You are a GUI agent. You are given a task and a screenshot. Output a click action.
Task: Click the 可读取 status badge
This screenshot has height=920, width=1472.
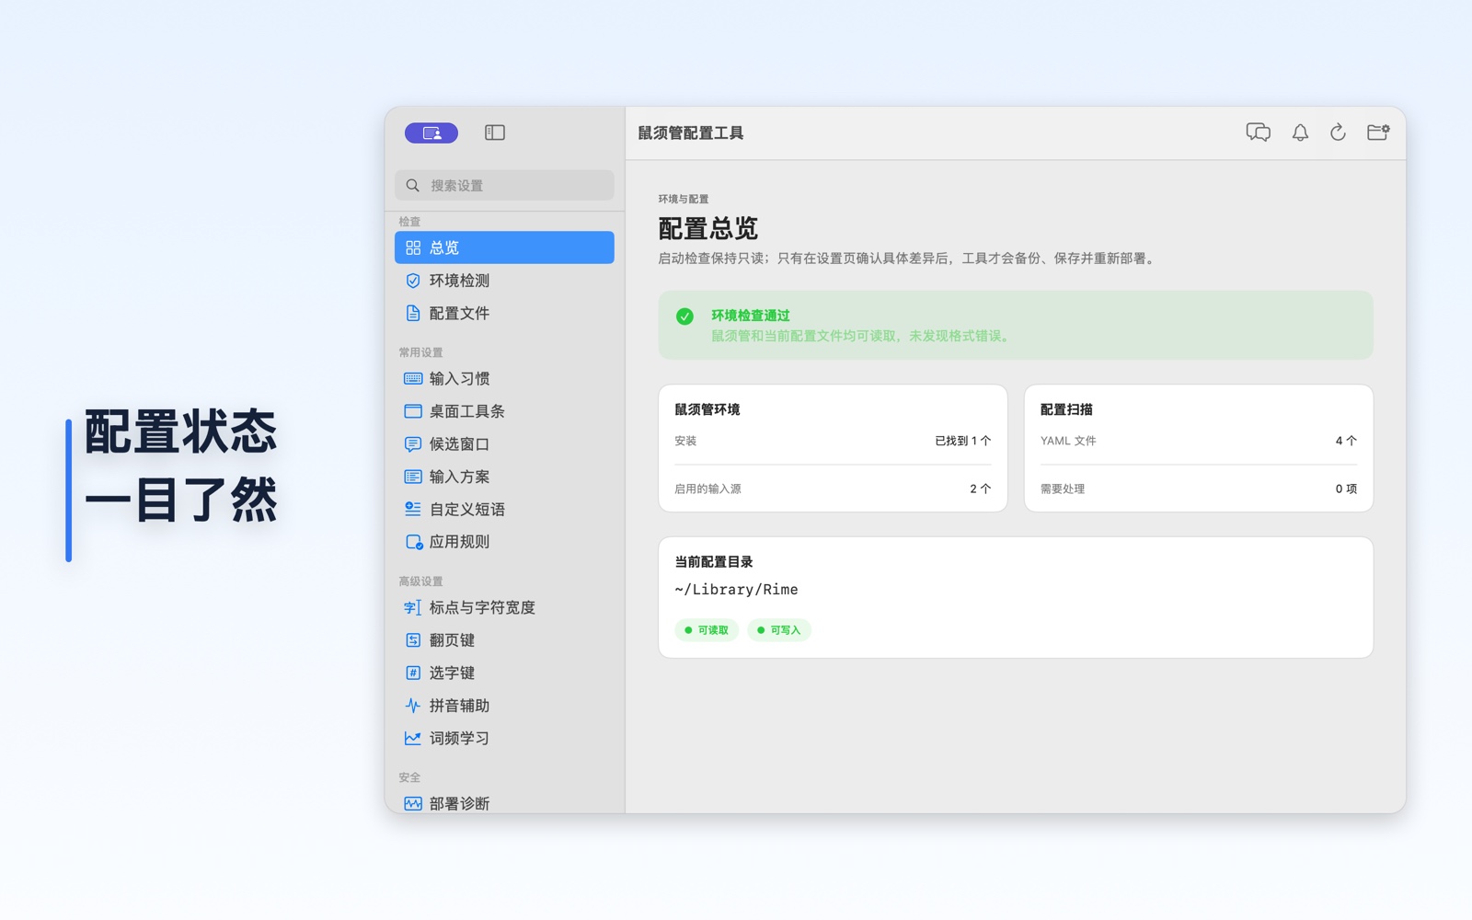707,630
